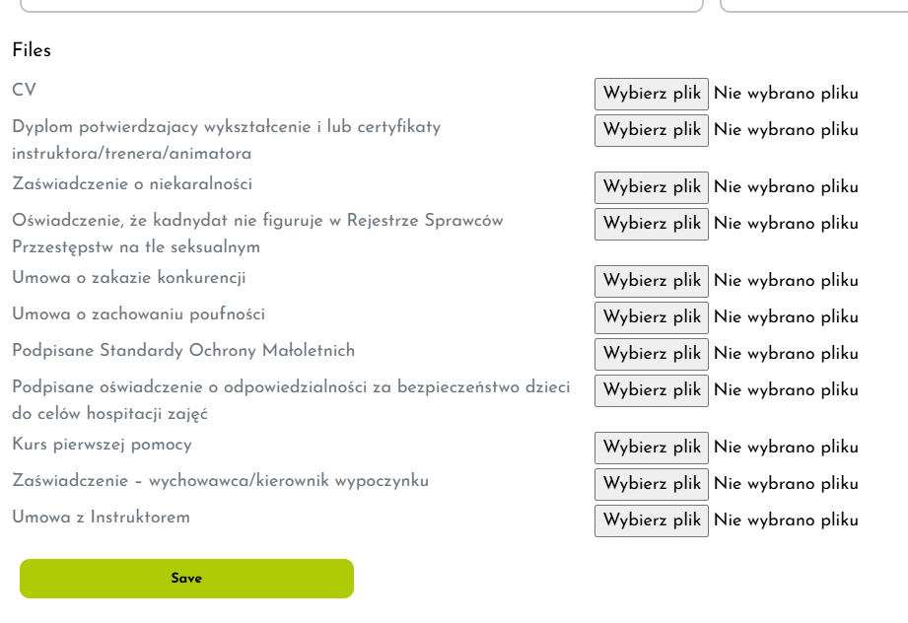Choose file for Podpisane Standardy Ochrony Małoletnich

click(x=651, y=354)
